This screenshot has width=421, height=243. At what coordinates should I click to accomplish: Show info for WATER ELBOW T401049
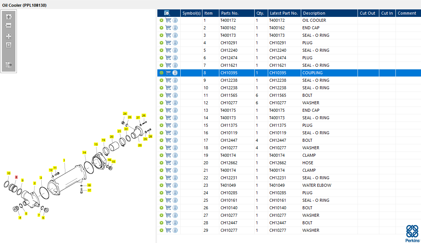(175, 185)
